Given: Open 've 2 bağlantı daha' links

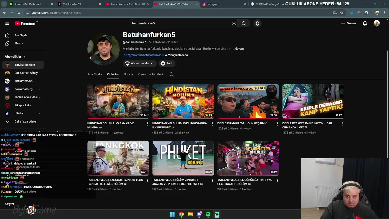Looking at the screenshot, I should (176, 55).
